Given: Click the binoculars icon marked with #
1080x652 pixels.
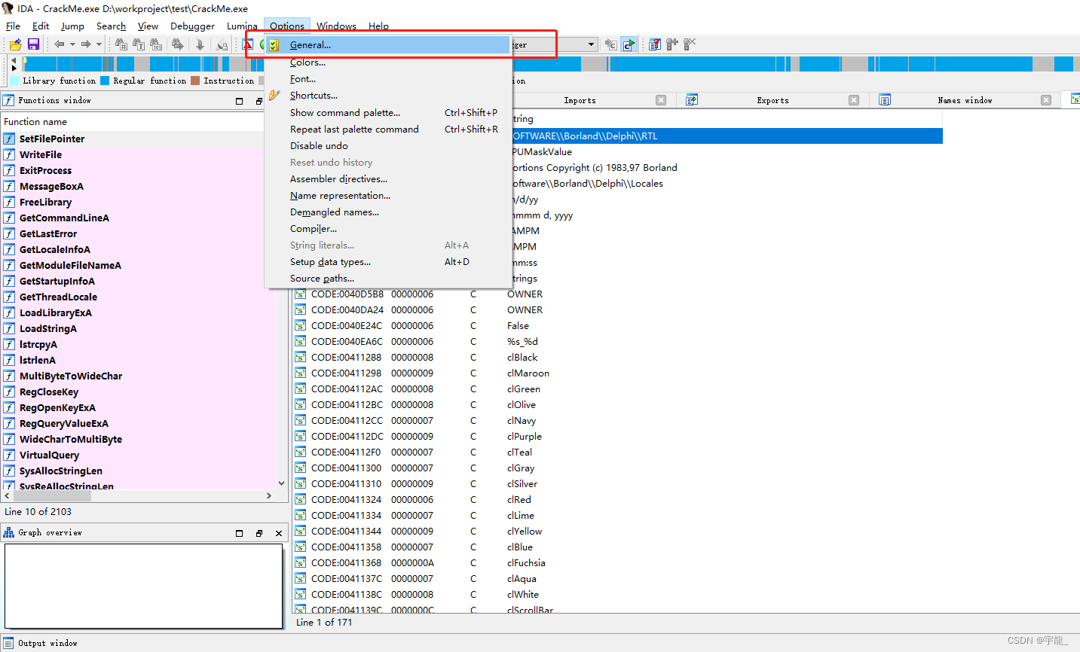Looking at the screenshot, I should (121, 44).
